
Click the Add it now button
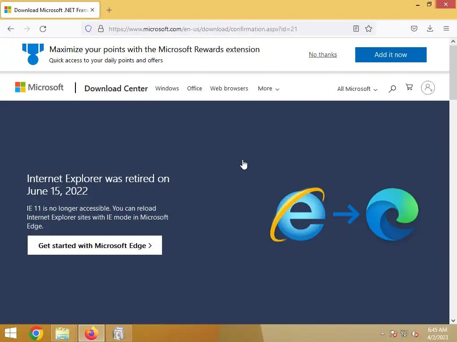tap(391, 55)
